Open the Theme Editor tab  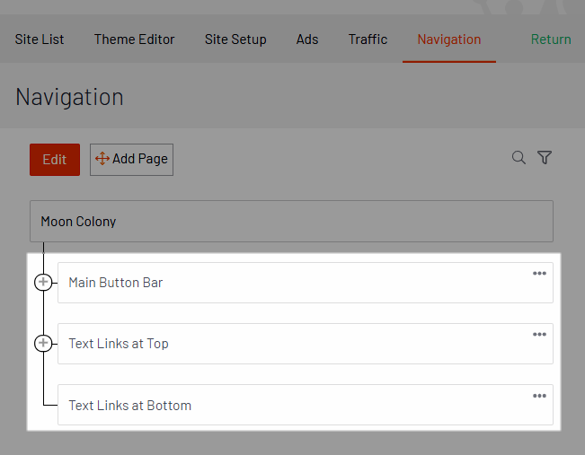click(x=134, y=39)
